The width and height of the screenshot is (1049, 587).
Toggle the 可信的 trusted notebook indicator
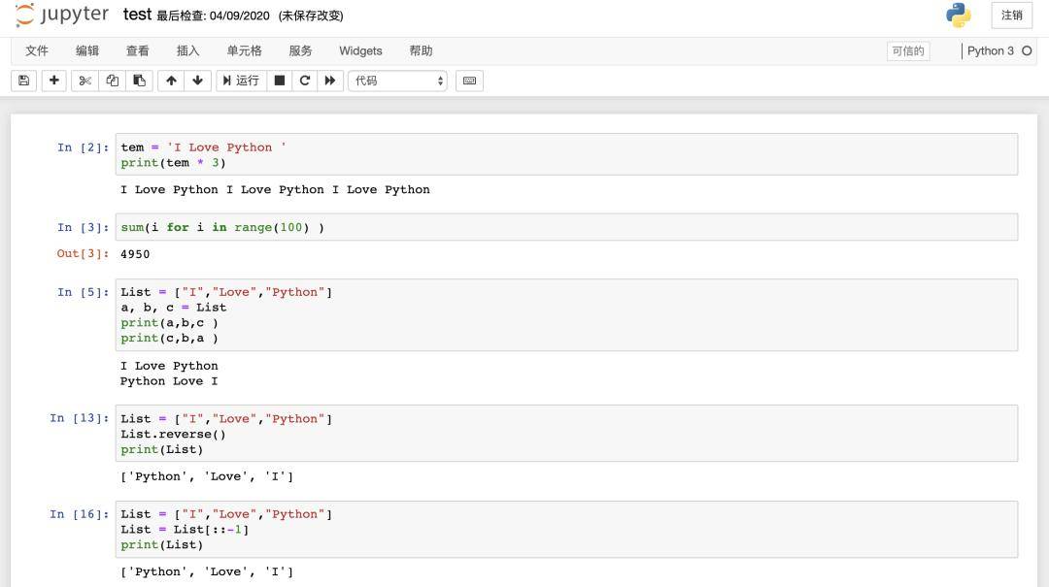pos(907,51)
